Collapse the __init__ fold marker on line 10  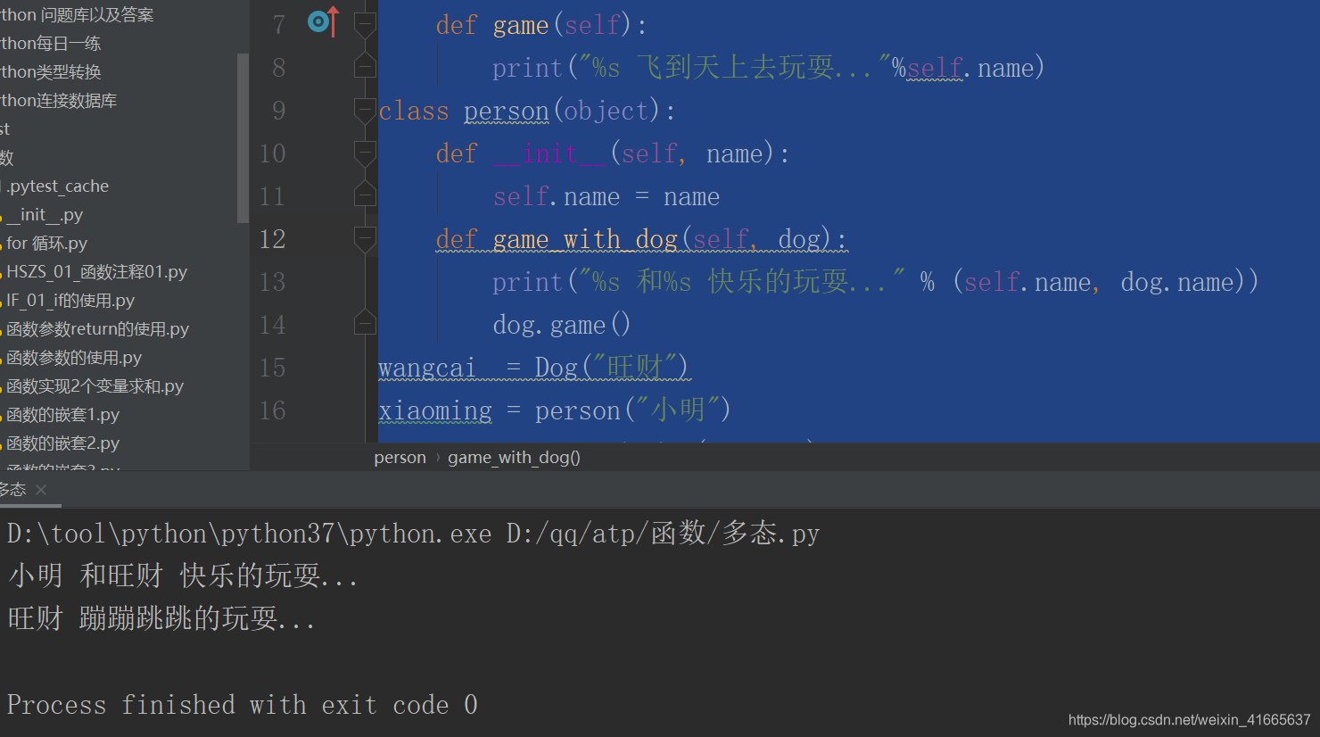(365, 153)
